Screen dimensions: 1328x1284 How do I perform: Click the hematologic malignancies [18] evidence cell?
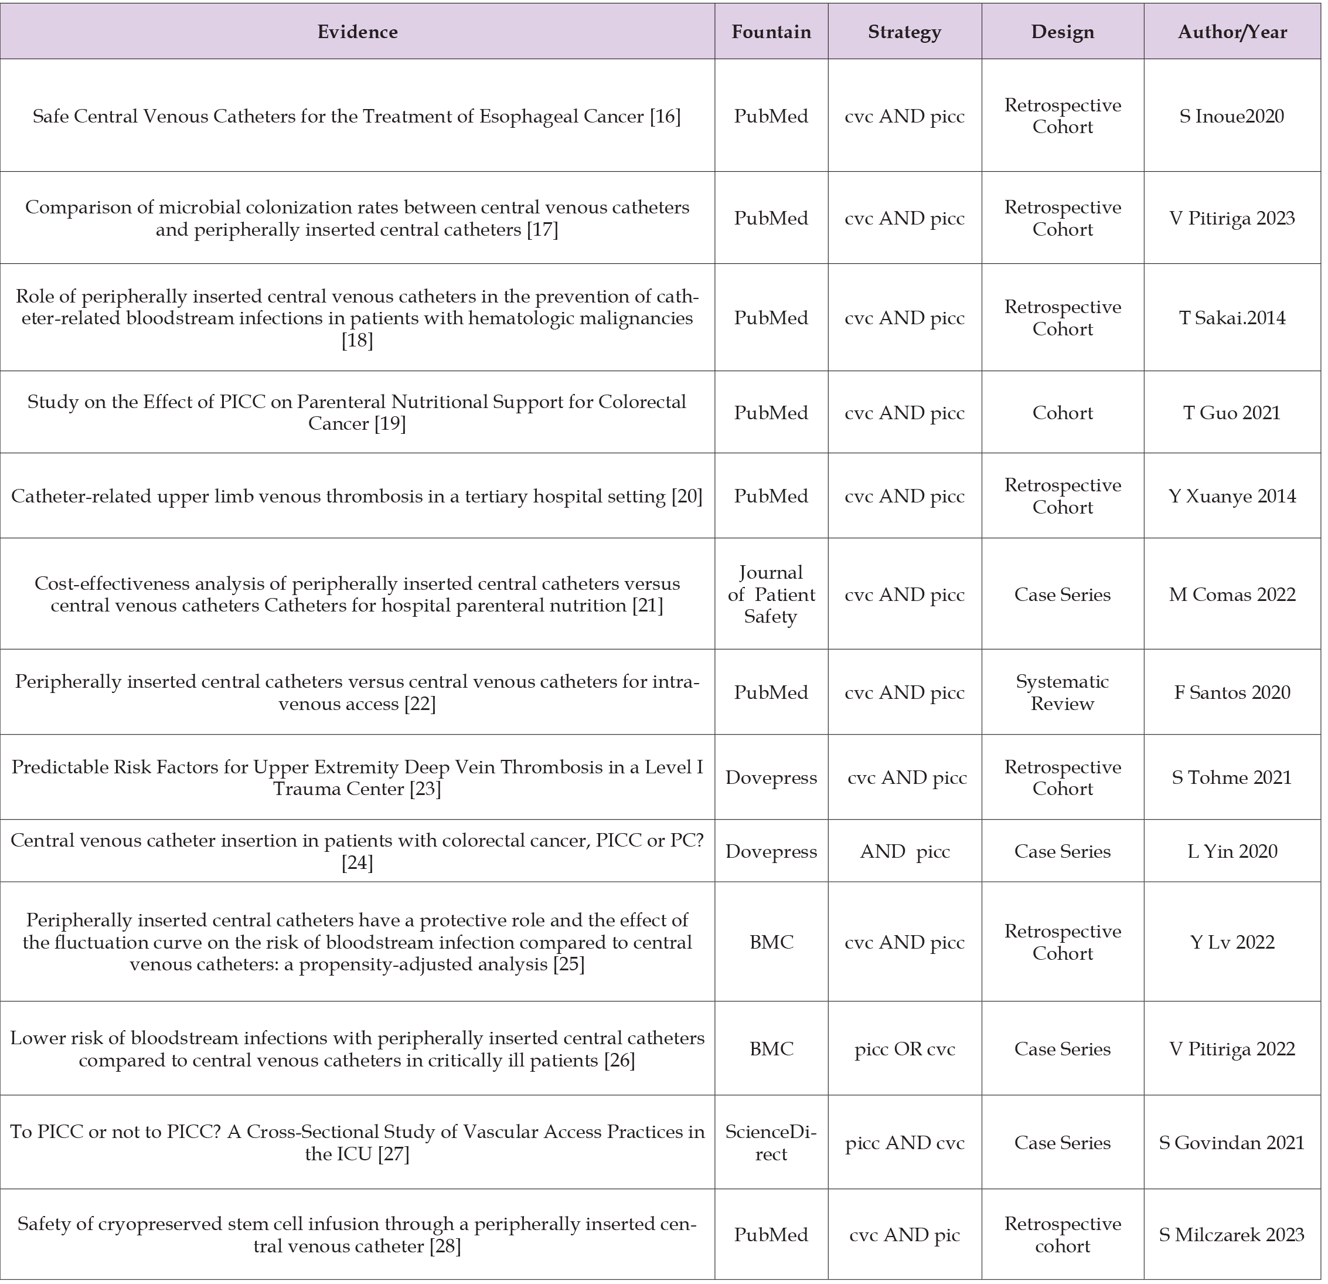(x=357, y=318)
